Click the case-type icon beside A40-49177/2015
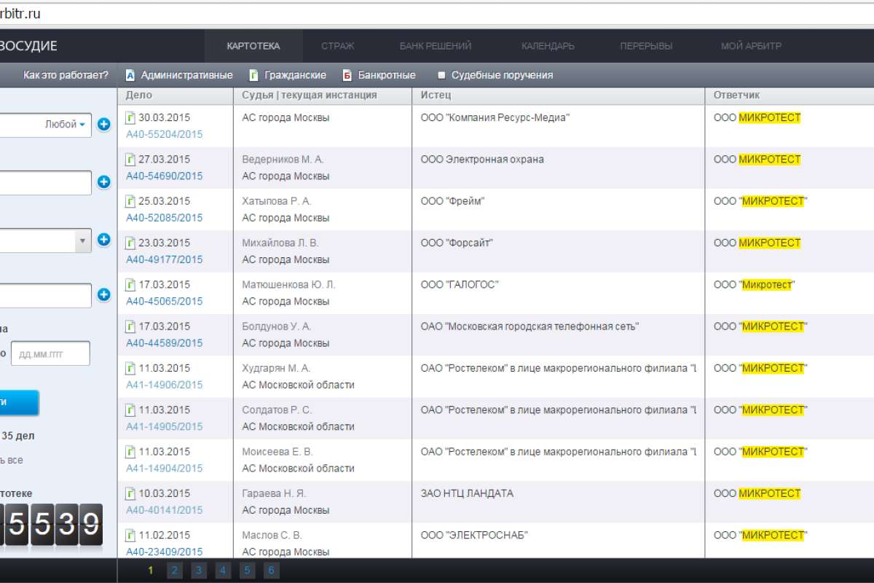Image resolution: width=874 pixels, height=583 pixels. pos(130,243)
